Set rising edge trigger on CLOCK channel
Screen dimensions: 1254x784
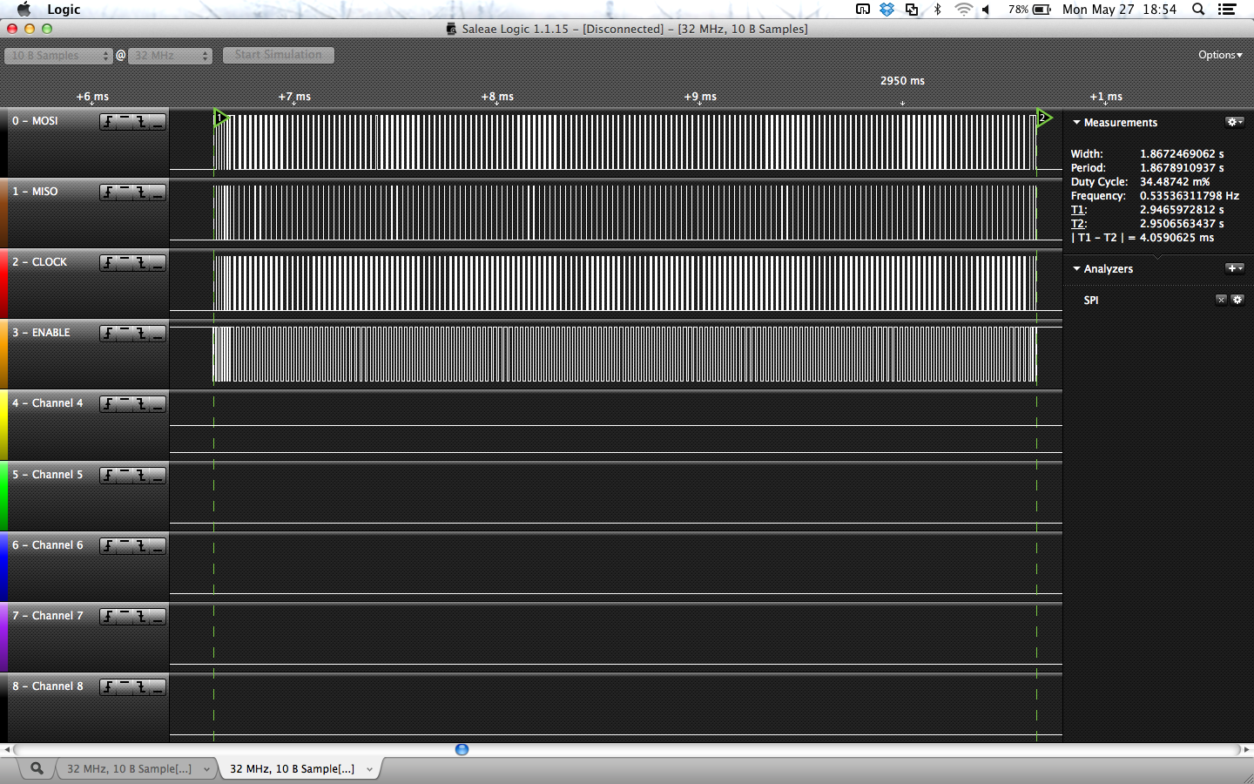(108, 263)
